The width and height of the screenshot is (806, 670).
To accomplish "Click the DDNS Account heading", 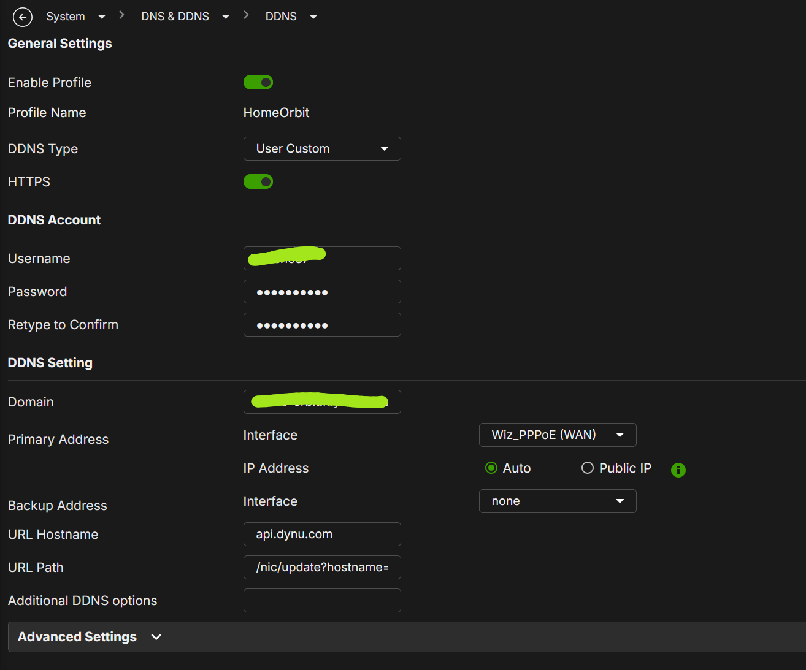I will point(54,220).
